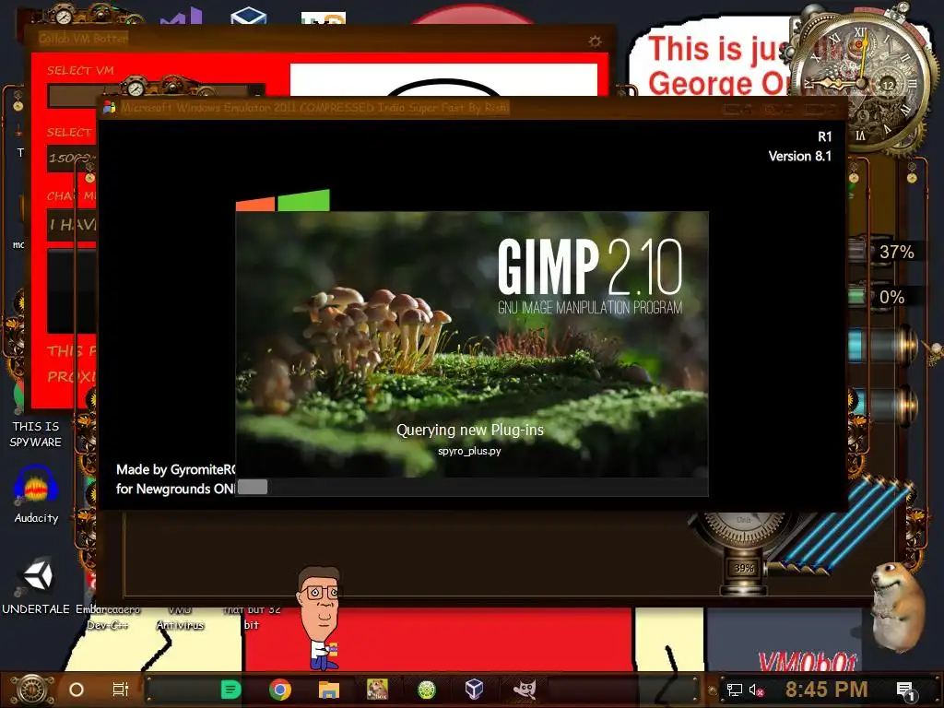
Task: Click the GIMP loading progress bar
Action: coord(471,487)
